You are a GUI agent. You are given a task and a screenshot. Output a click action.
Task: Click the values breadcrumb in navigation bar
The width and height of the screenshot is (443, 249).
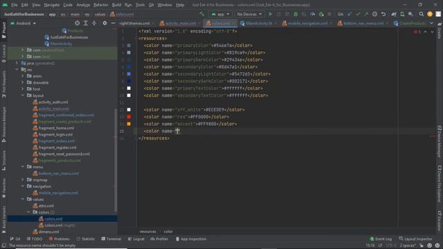pyautogui.click(x=100, y=14)
